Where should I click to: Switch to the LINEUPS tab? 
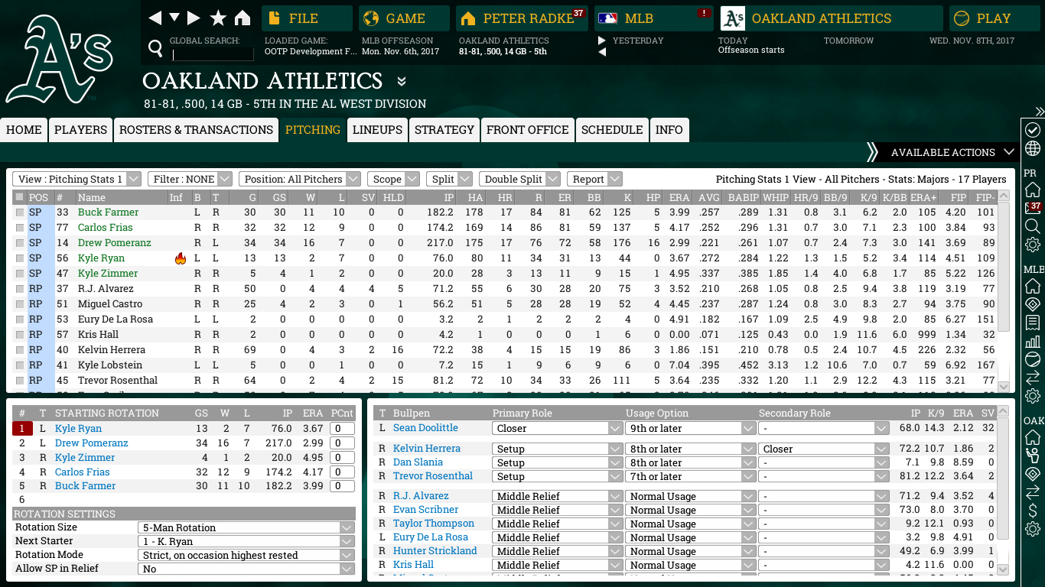[377, 130]
